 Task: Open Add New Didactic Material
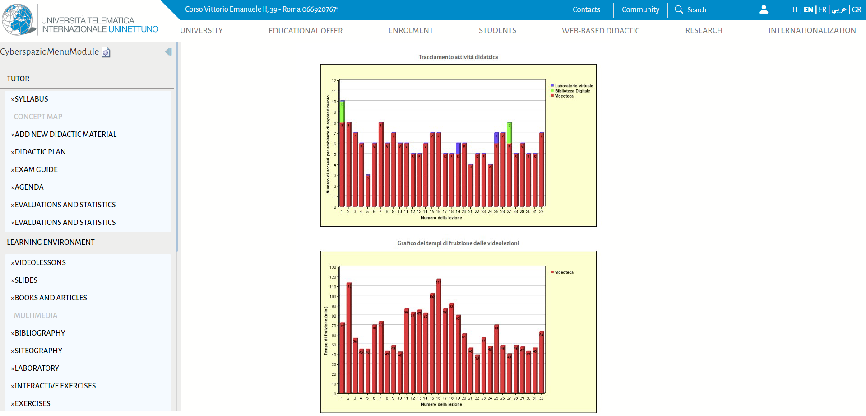click(65, 134)
